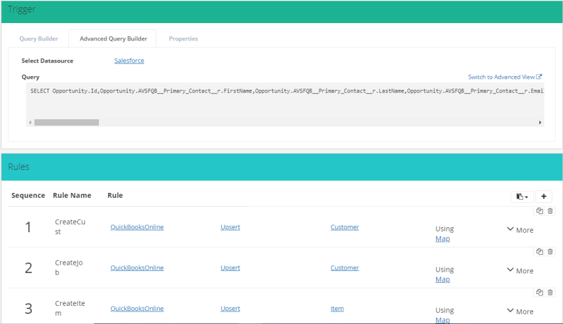Open the Map link for CreateCust rule
563x324 pixels.
tap(442, 238)
